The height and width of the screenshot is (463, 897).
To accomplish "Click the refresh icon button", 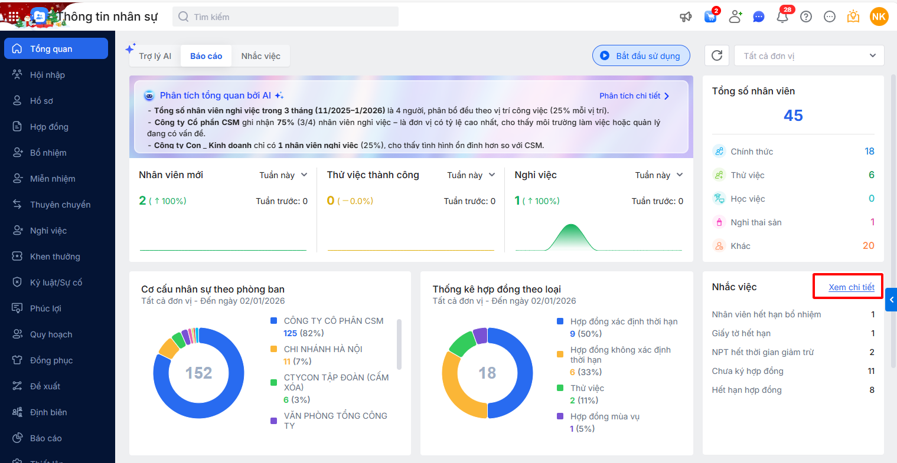I will point(717,55).
